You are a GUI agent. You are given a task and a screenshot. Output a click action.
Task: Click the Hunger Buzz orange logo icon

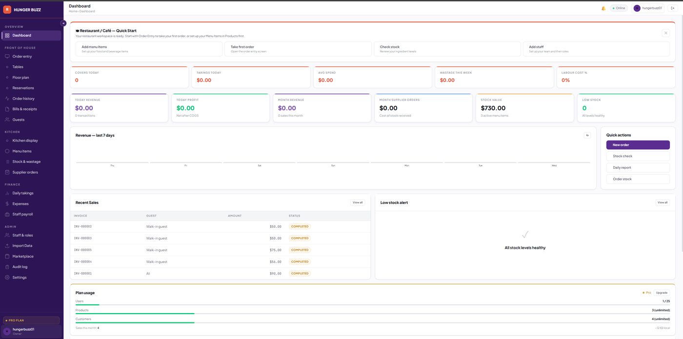tap(7, 9)
